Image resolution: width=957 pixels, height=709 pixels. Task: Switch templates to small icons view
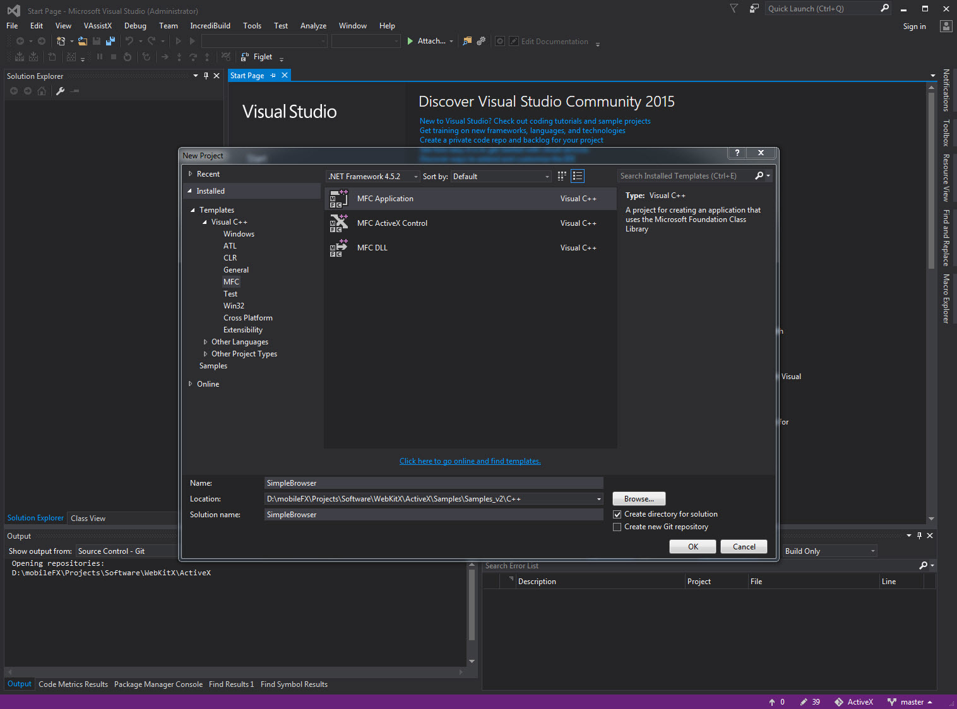pyautogui.click(x=561, y=176)
